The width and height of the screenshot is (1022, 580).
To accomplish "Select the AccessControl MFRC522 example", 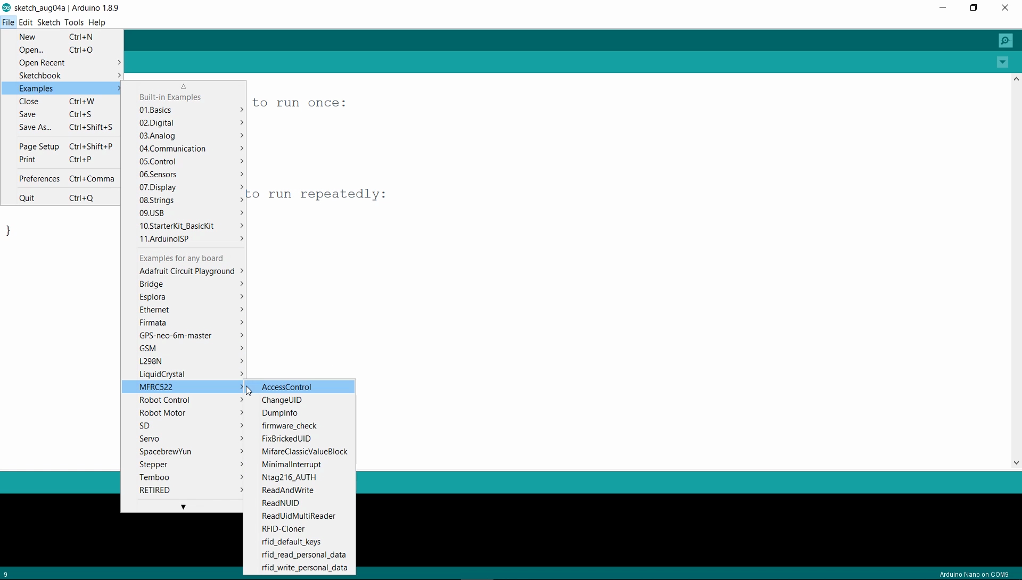I will [x=286, y=386].
